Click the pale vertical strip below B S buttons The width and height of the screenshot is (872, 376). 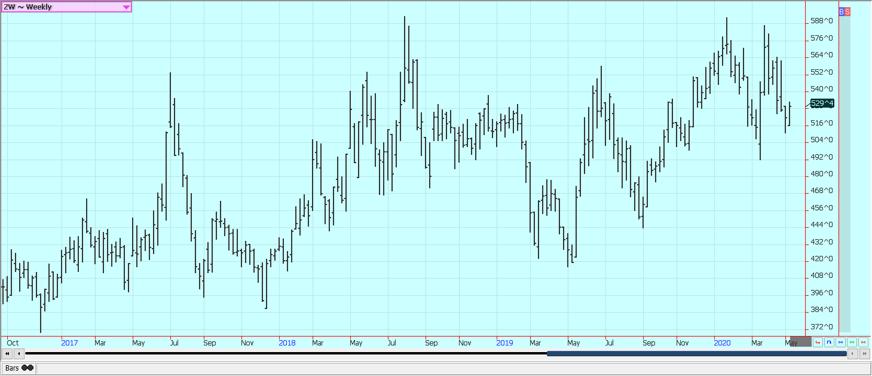point(845,174)
